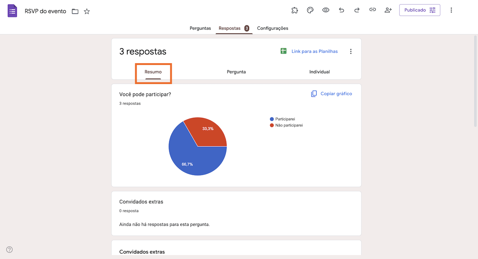
Task: Click the Ainda não há respostas message
Action: tap(164, 225)
